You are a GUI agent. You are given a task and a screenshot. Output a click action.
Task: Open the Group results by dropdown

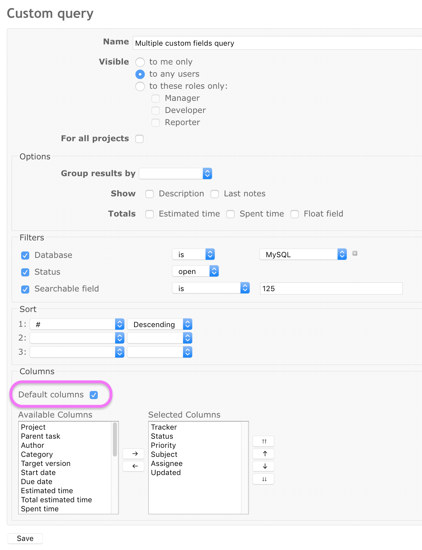point(175,173)
